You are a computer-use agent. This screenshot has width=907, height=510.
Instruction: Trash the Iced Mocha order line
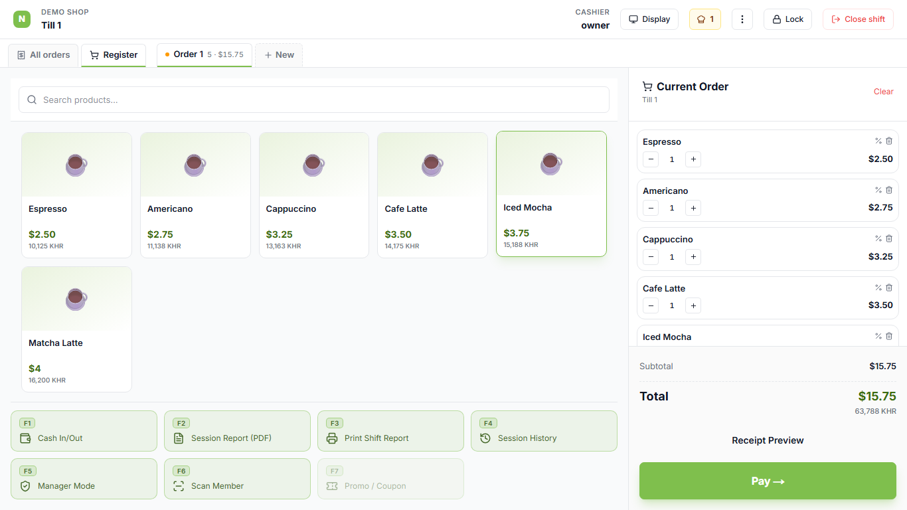(x=889, y=336)
